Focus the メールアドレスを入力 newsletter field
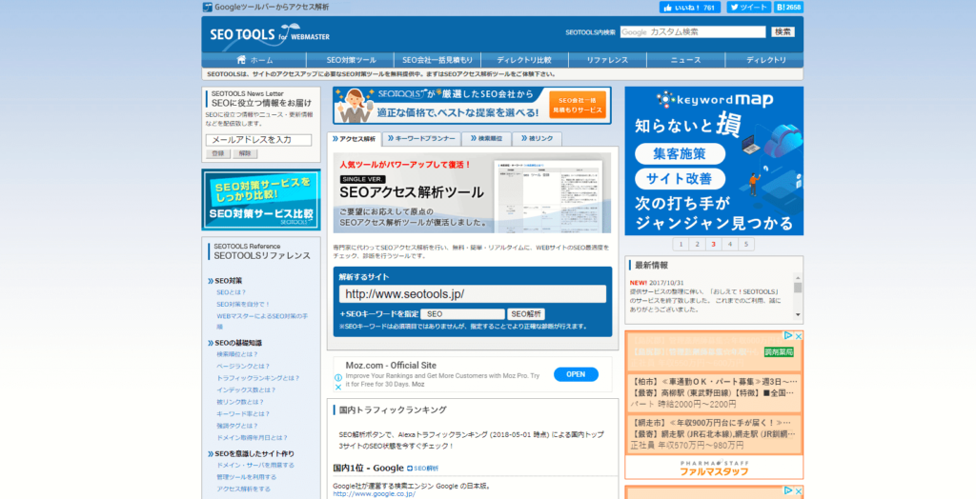 [258, 140]
